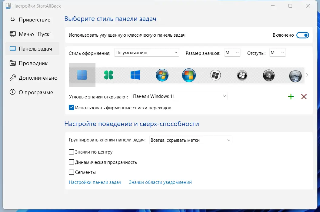Uncheck Использовать фирменные списки переходов

[71, 107]
